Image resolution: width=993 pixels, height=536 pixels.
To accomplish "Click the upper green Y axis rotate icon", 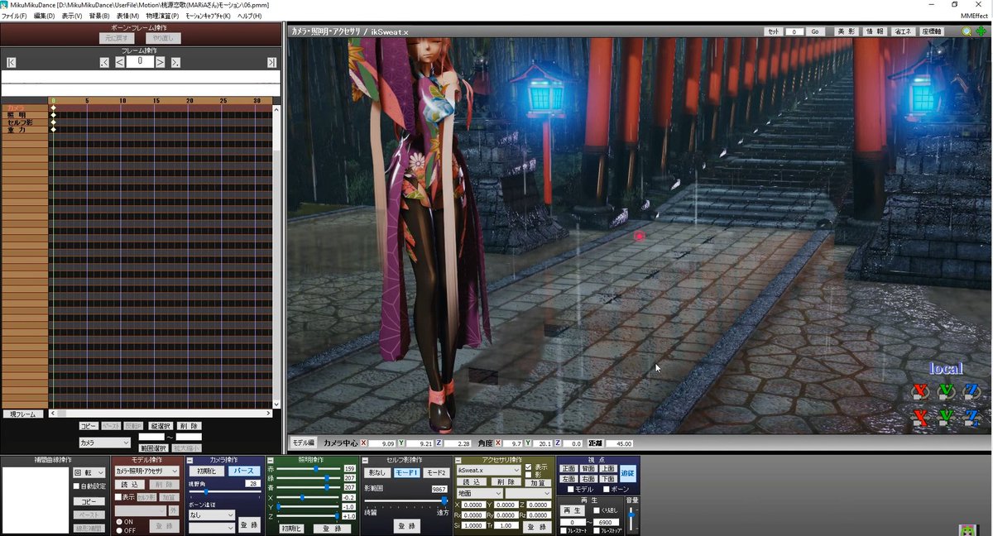I will click(x=946, y=391).
